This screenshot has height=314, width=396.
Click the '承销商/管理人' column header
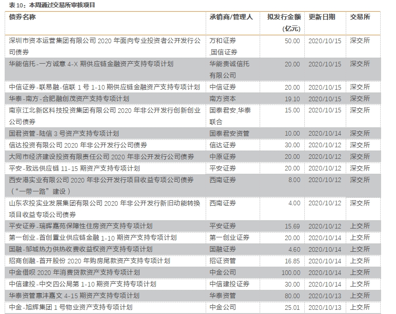(x=231, y=17)
